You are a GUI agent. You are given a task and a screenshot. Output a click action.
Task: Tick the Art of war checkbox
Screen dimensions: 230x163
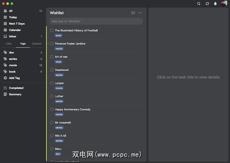(52, 57)
